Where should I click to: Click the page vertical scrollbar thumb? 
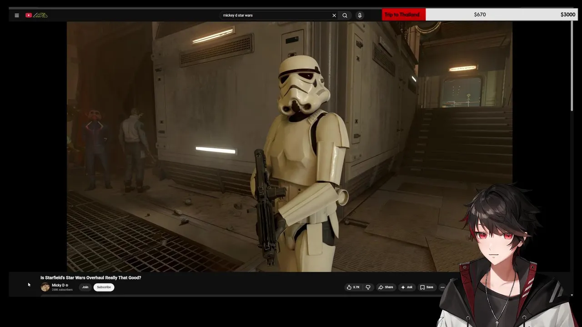pyautogui.click(x=572, y=65)
